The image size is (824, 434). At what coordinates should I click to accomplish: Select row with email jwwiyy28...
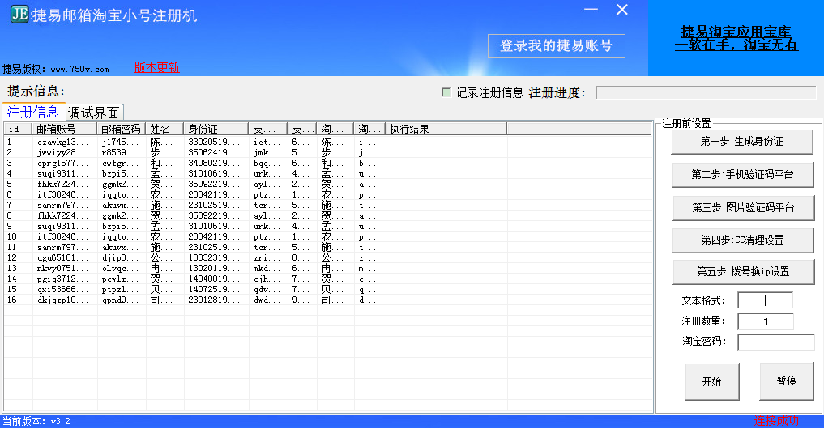click(327, 152)
